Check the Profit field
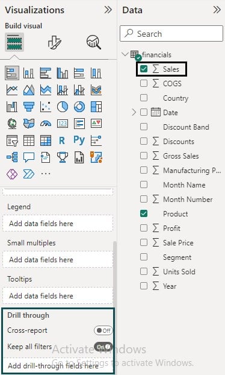 point(144,228)
